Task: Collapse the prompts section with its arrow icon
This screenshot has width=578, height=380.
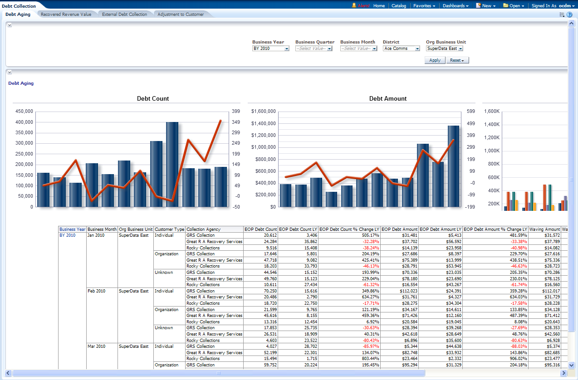Action: [10, 25]
